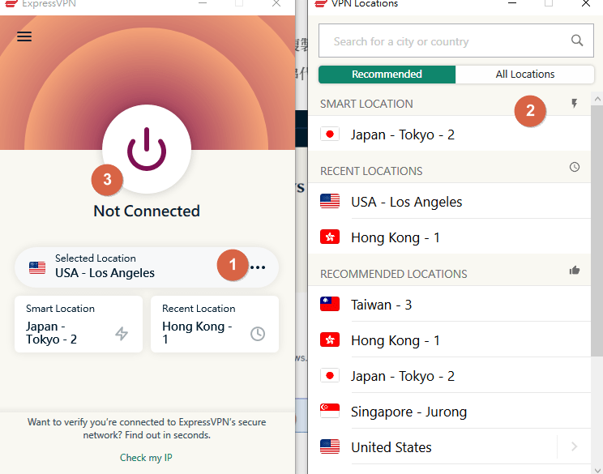Expand United States with the chevron arrow
The width and height of the screenshot is (603, 474).
pyautogui.click(x=574, y=446)
